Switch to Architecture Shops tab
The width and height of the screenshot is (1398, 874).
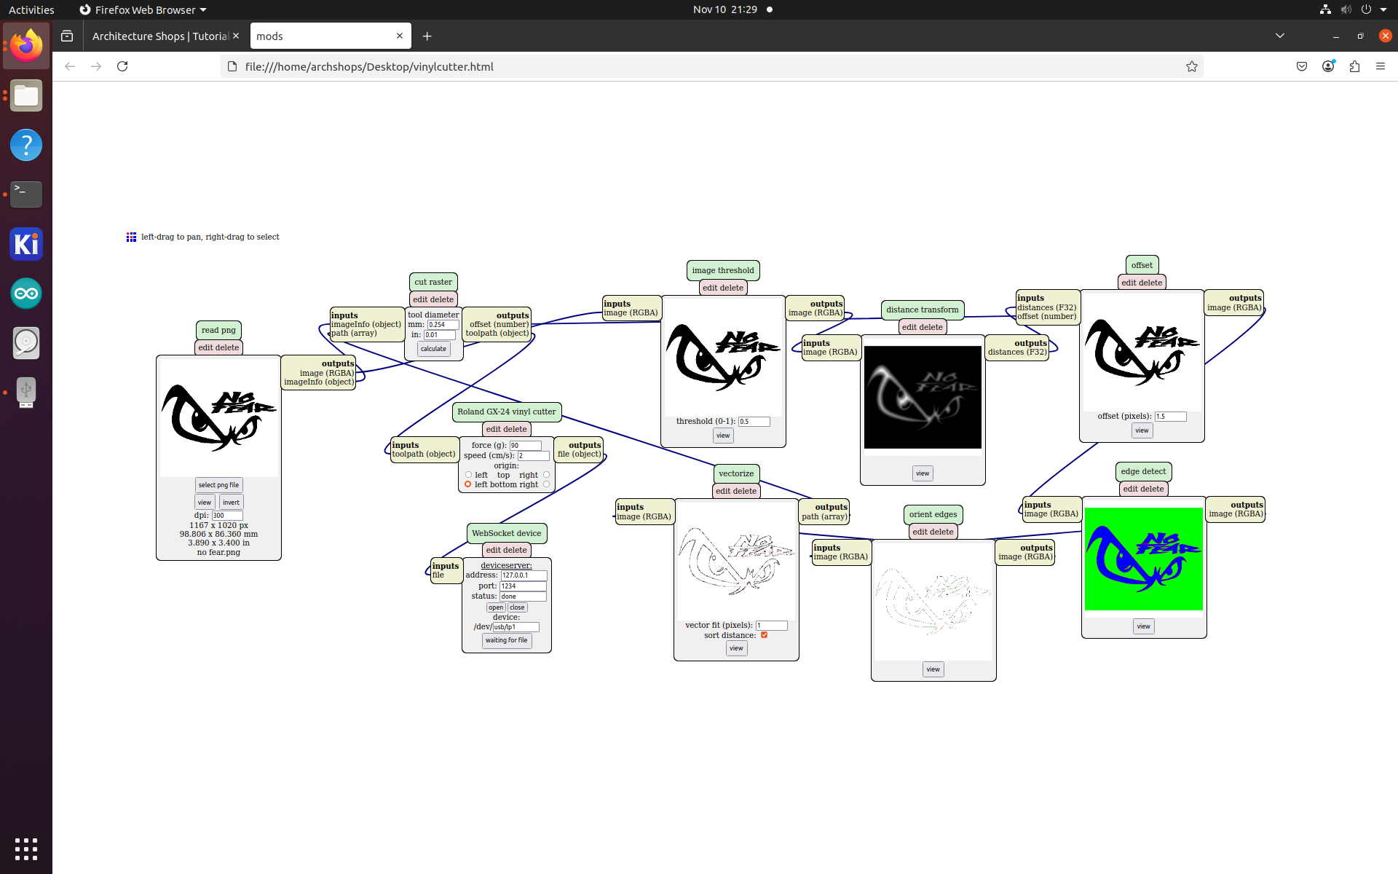pyautogui.click(x=160, y=36)
